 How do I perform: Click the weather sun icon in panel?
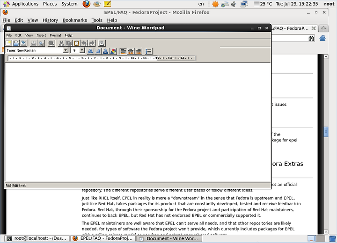[x=215, y=4]
